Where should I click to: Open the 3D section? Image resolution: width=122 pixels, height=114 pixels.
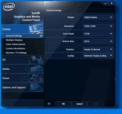23,60
